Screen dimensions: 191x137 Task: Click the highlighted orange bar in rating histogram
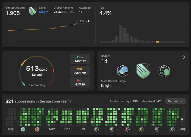(x=157, y=42)
